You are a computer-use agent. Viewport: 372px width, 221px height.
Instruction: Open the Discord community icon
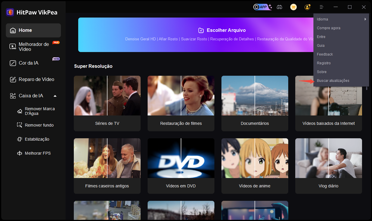click(x=279, y=7)
